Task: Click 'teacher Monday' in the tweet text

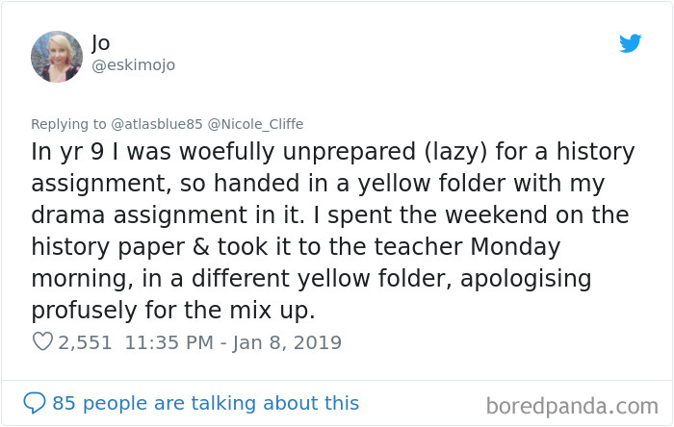Action: pos(467,247)
